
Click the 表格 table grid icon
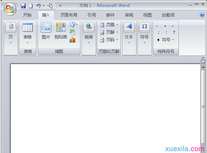pyautogui.click(x=28, y=27)
